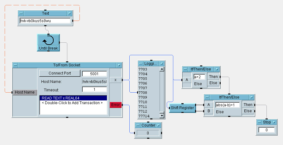Minimize the To/From Socket object
This screenshot has height=145, width=283.
(119, 65)
